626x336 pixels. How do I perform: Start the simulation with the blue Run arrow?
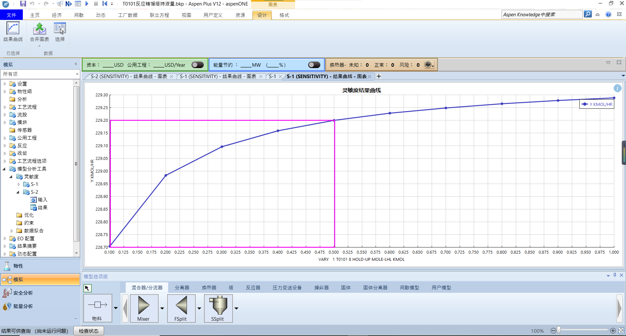(87, 4)
